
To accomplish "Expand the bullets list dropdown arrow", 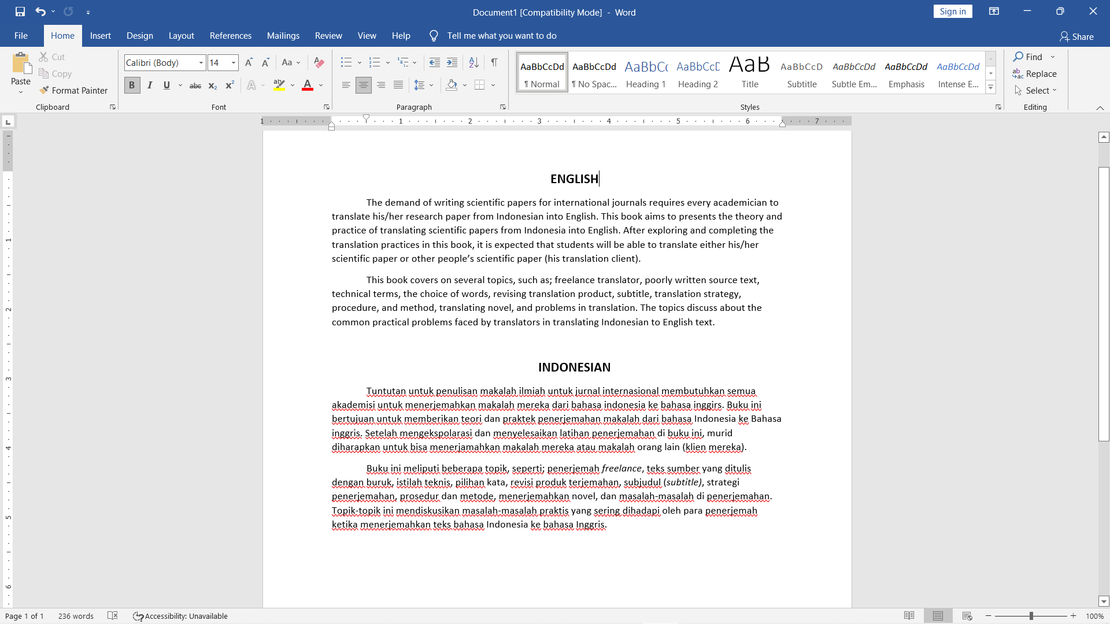I will coord(359,62).
